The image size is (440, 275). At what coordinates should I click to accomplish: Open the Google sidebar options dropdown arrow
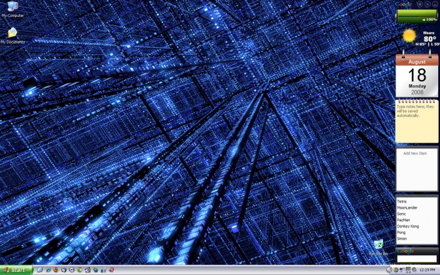[x=427, y=4]
